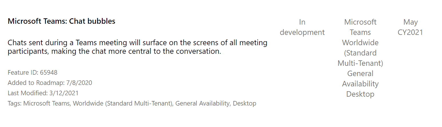This screenshot has width=442, height=127.
Task: Click the 'Last Modified' label text
Action: 27,93
